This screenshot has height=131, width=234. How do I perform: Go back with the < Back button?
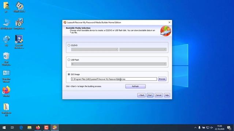point(141,95)
